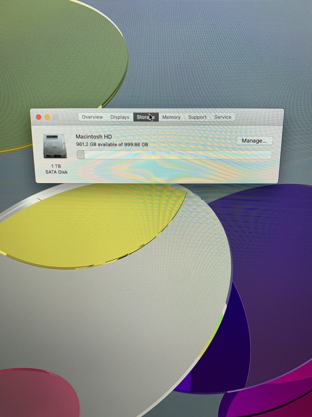Switch to the Service tab
This screenshot has width=312, height=417.
(x=223, y=117)
